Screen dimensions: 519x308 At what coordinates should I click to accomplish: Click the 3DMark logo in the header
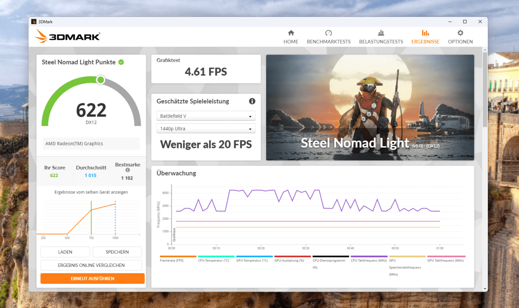(68, 36)
